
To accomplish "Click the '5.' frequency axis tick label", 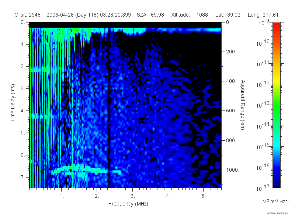I will click(204, 196).
